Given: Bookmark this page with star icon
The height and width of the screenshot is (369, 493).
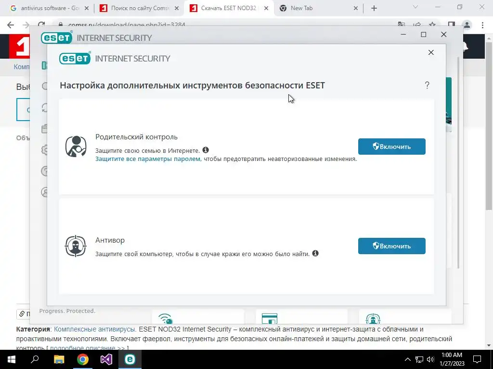Looking at the screenshot, I should coord(433,25).
